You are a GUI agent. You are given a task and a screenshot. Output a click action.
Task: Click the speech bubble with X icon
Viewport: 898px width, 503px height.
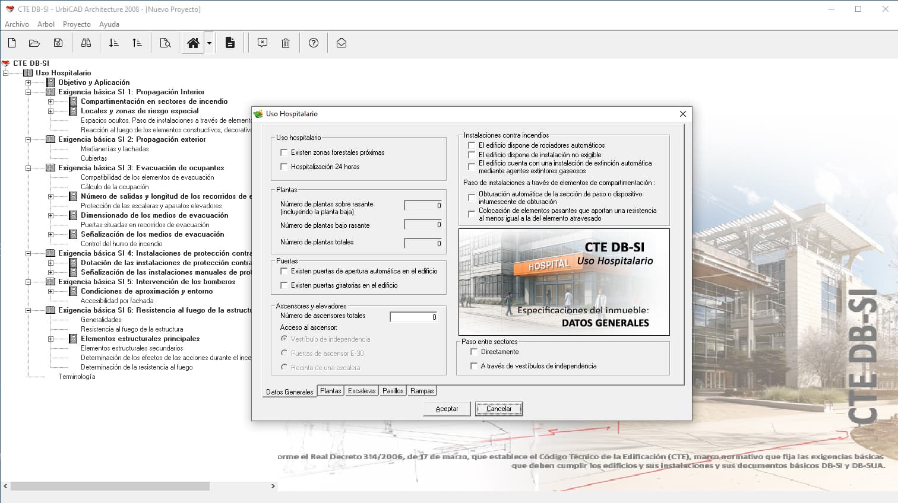click(x=263, y=43)
